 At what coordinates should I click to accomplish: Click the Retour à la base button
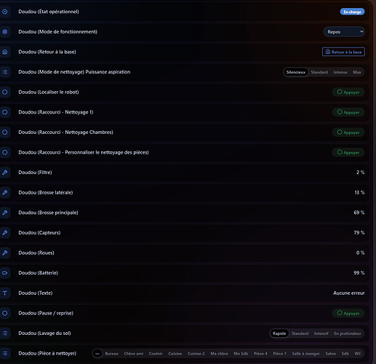point(343,52)
